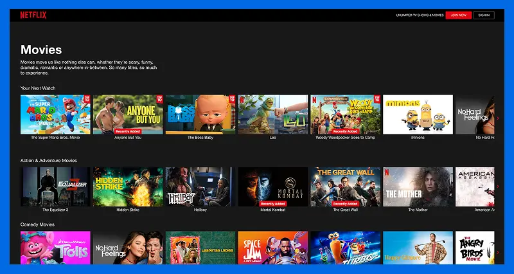Select The Boss Baby thumbnail

click(200, 114)
